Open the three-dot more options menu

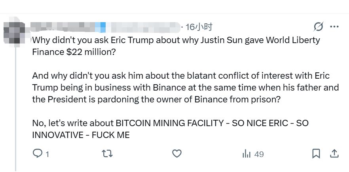[334, 27]
